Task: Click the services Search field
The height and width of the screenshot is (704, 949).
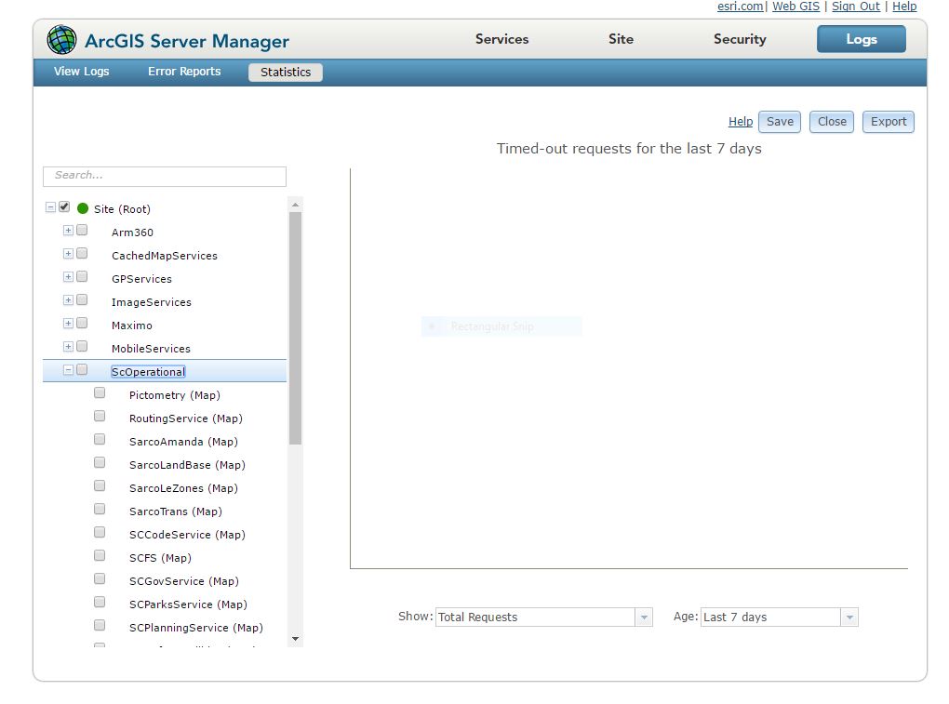Action: tap(165, 176)
